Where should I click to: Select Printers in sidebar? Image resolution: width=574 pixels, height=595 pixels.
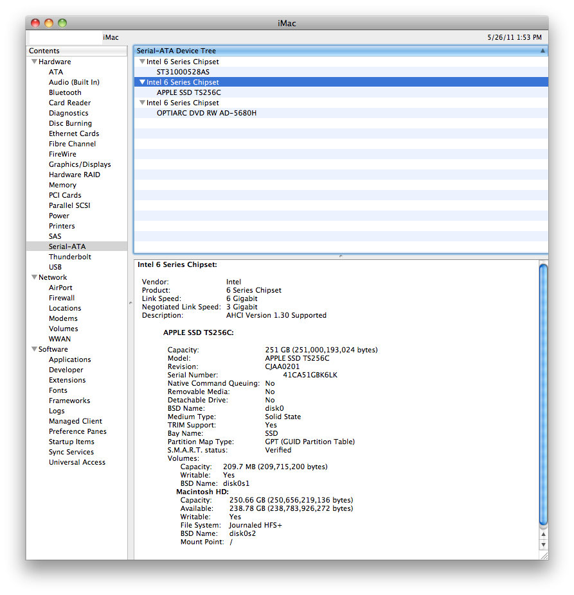[x=62, y=226]
